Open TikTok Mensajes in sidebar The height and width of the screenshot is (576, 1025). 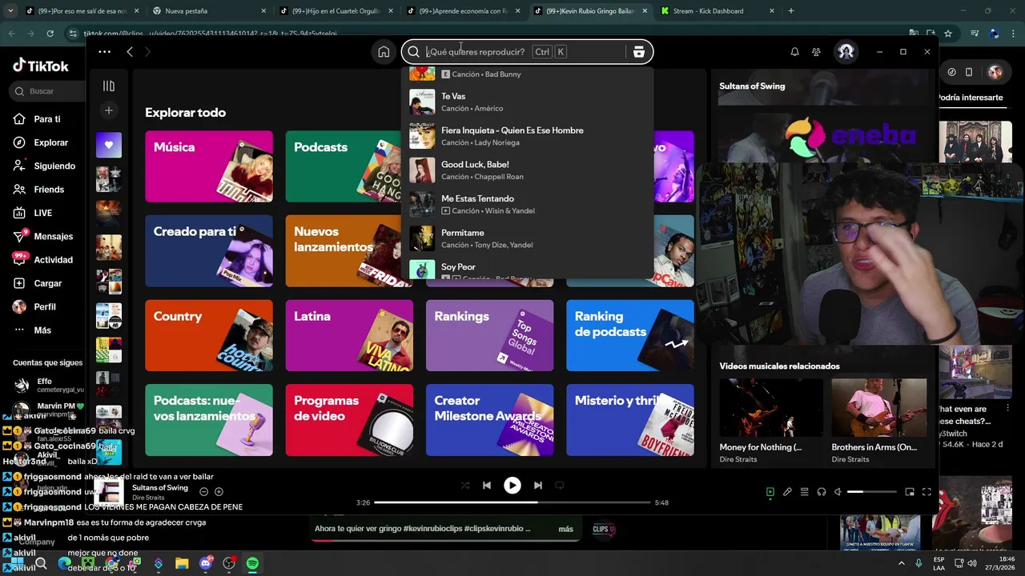[x=53, y=236]
